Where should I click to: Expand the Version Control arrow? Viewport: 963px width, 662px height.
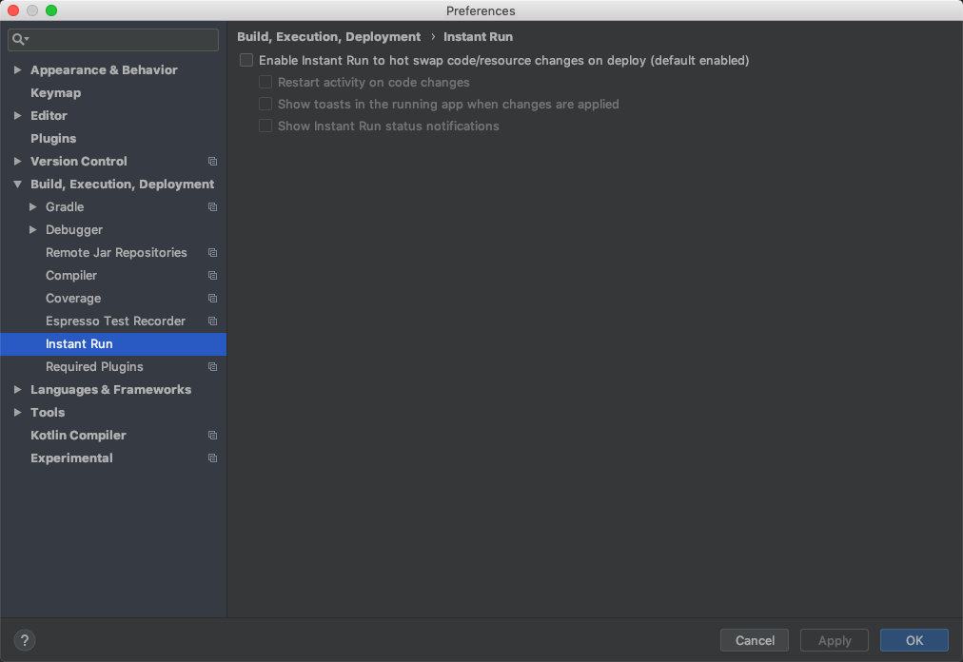(18, 161)
